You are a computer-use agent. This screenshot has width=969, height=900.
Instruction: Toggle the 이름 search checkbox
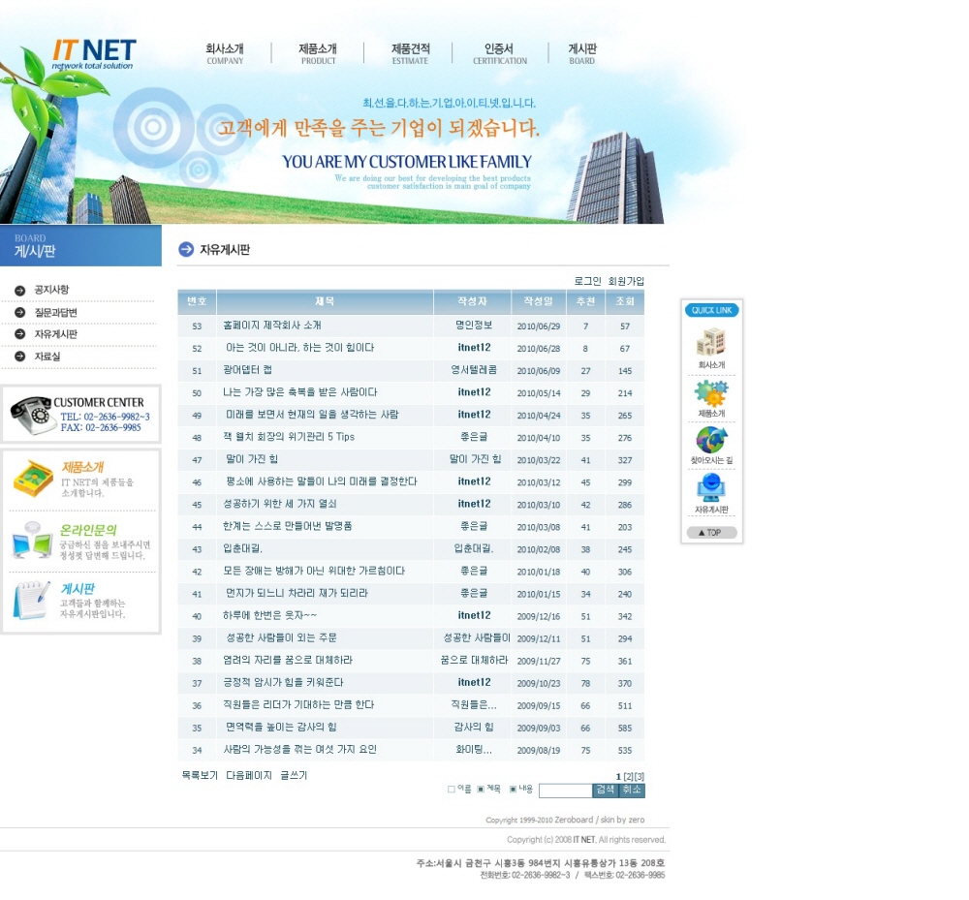click(x=452, y=790)
